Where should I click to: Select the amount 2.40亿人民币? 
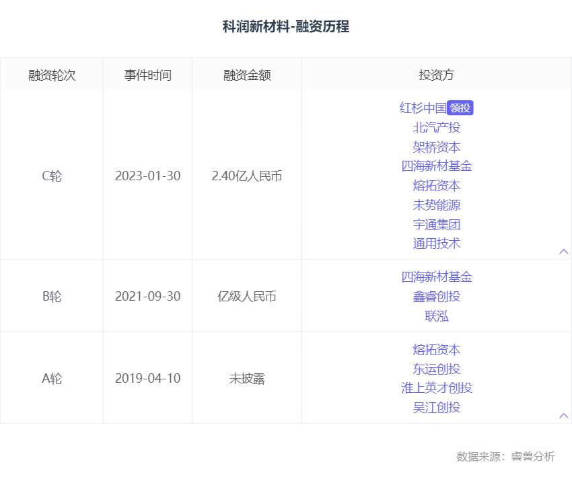247,176
